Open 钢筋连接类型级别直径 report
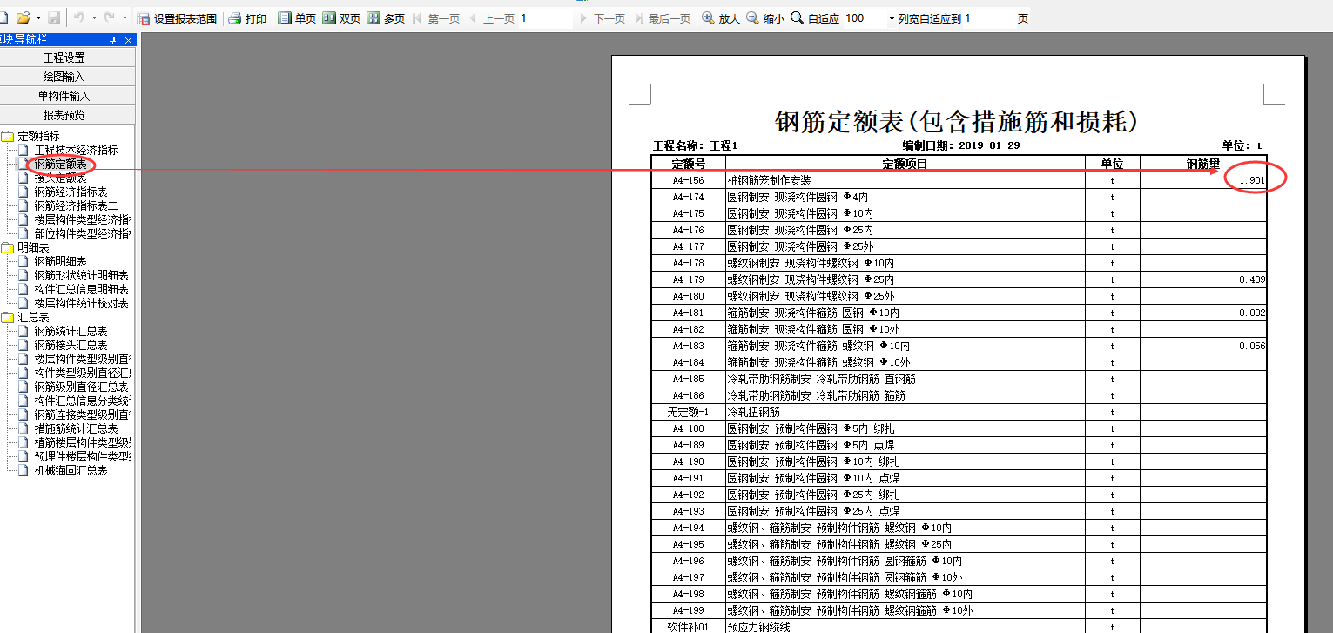This screenshot has height=633, width=1333. [83, 414]
